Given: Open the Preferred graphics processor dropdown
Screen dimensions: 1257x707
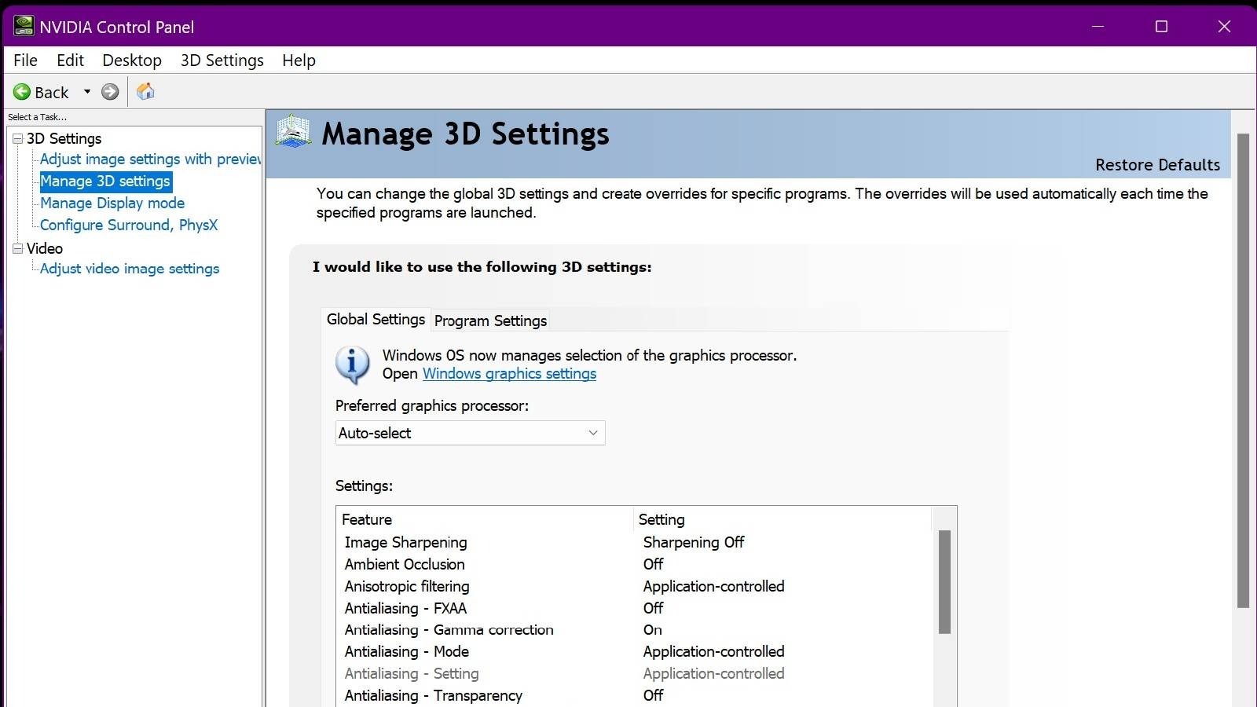Looking at the screenshot, I should pos(471,433).
